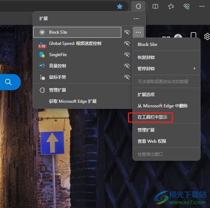
Task: Toggle the split screen toolbar icon
Action: click(155, 6)
